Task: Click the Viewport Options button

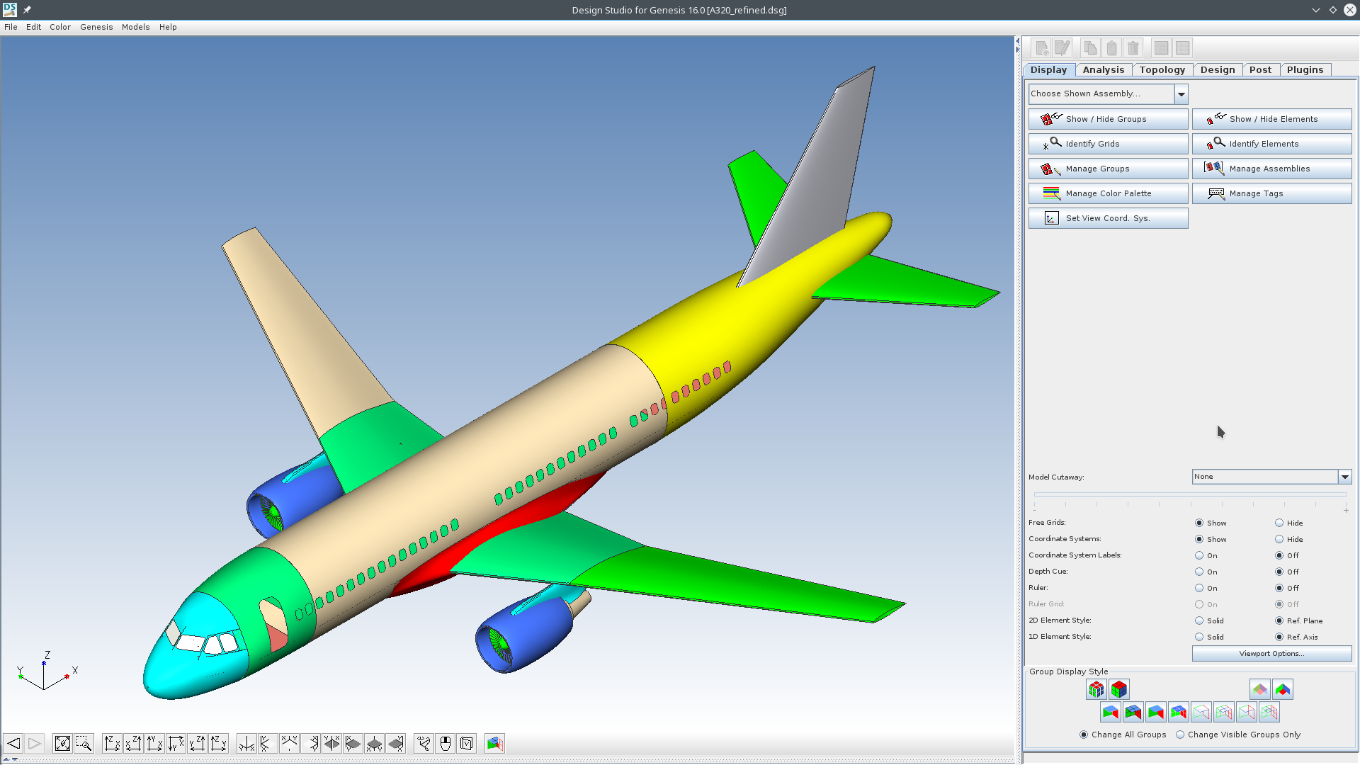Action: 1271,653
